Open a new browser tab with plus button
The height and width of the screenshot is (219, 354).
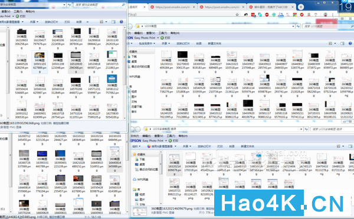point(301,7)
